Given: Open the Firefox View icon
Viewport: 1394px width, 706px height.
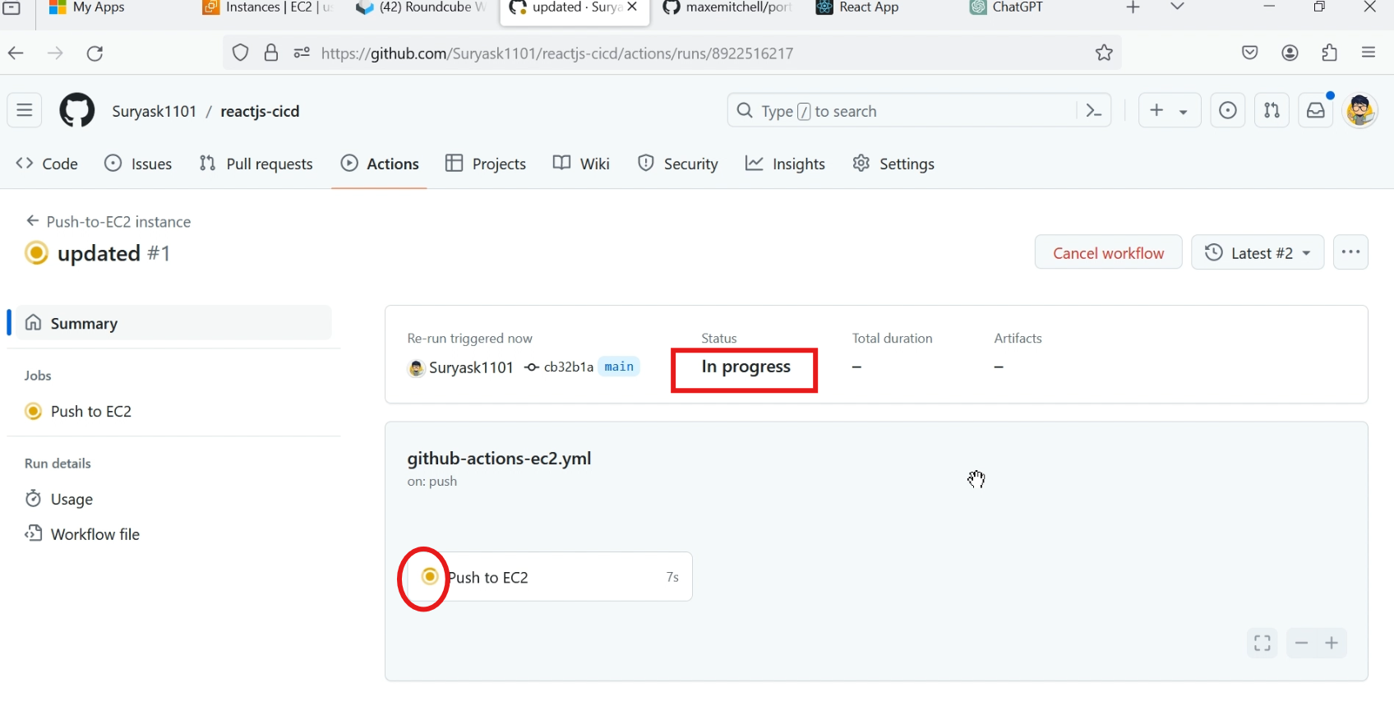Looking at the screenshot, I should click(x=12, y=7).
